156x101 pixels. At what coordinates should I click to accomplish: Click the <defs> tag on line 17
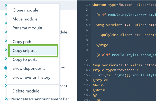[x=98, y=85]
